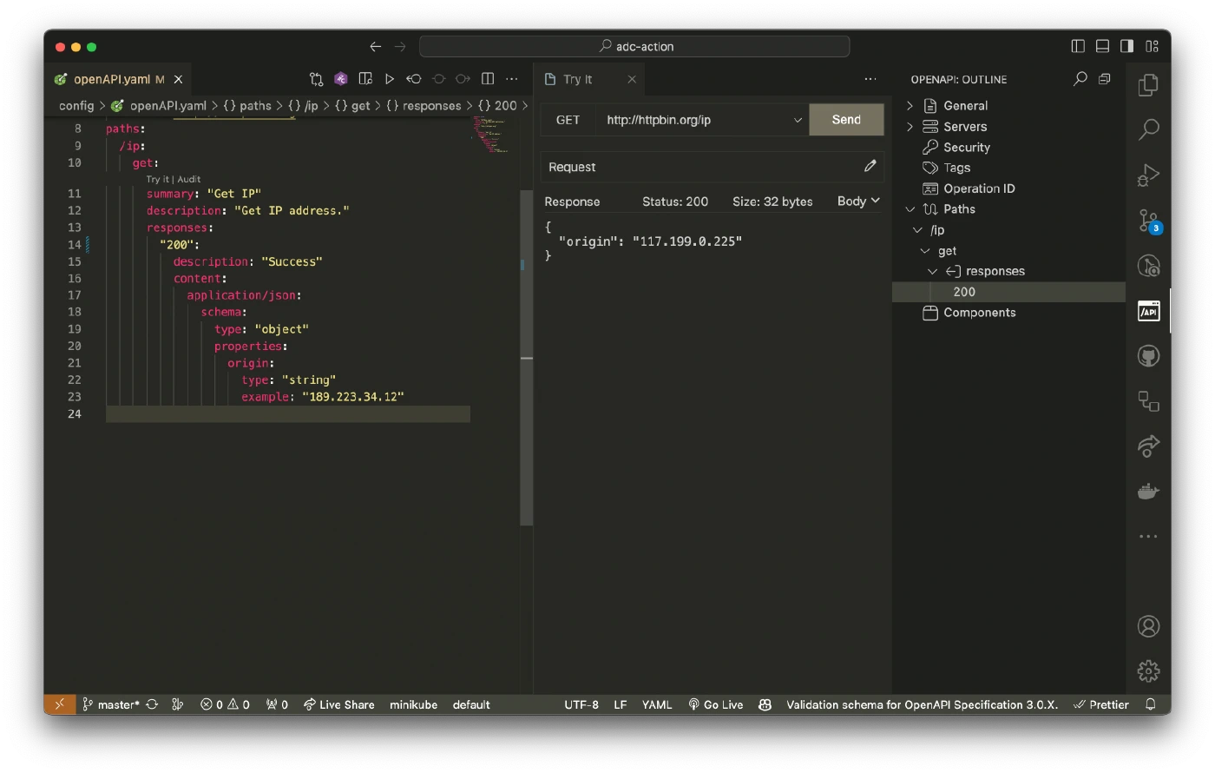Image resolution: width=1215 pixels, height=773 pixels.
Task: Click the run play triangle in editor toolbar
Action: 390,79
